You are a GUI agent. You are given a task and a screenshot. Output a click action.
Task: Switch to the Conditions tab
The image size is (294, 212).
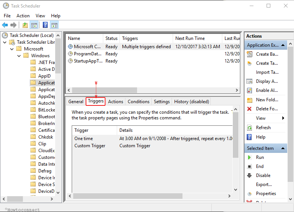coord(138,102)
